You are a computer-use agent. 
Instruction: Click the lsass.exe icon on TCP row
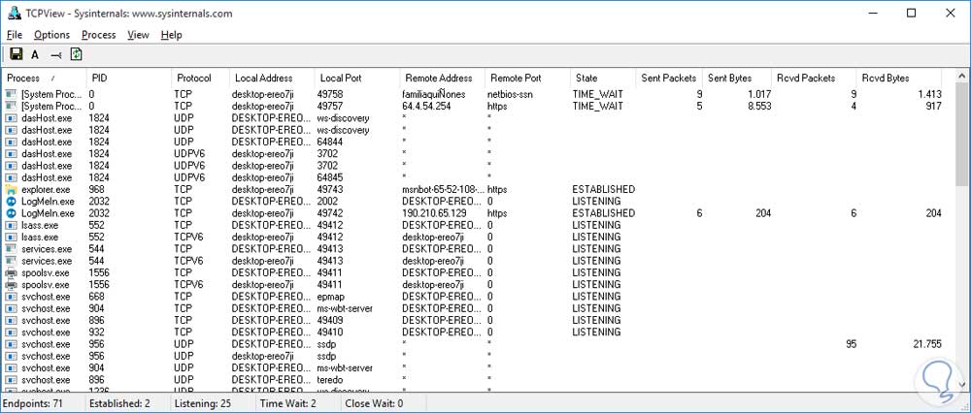click(x=11, y=225)
